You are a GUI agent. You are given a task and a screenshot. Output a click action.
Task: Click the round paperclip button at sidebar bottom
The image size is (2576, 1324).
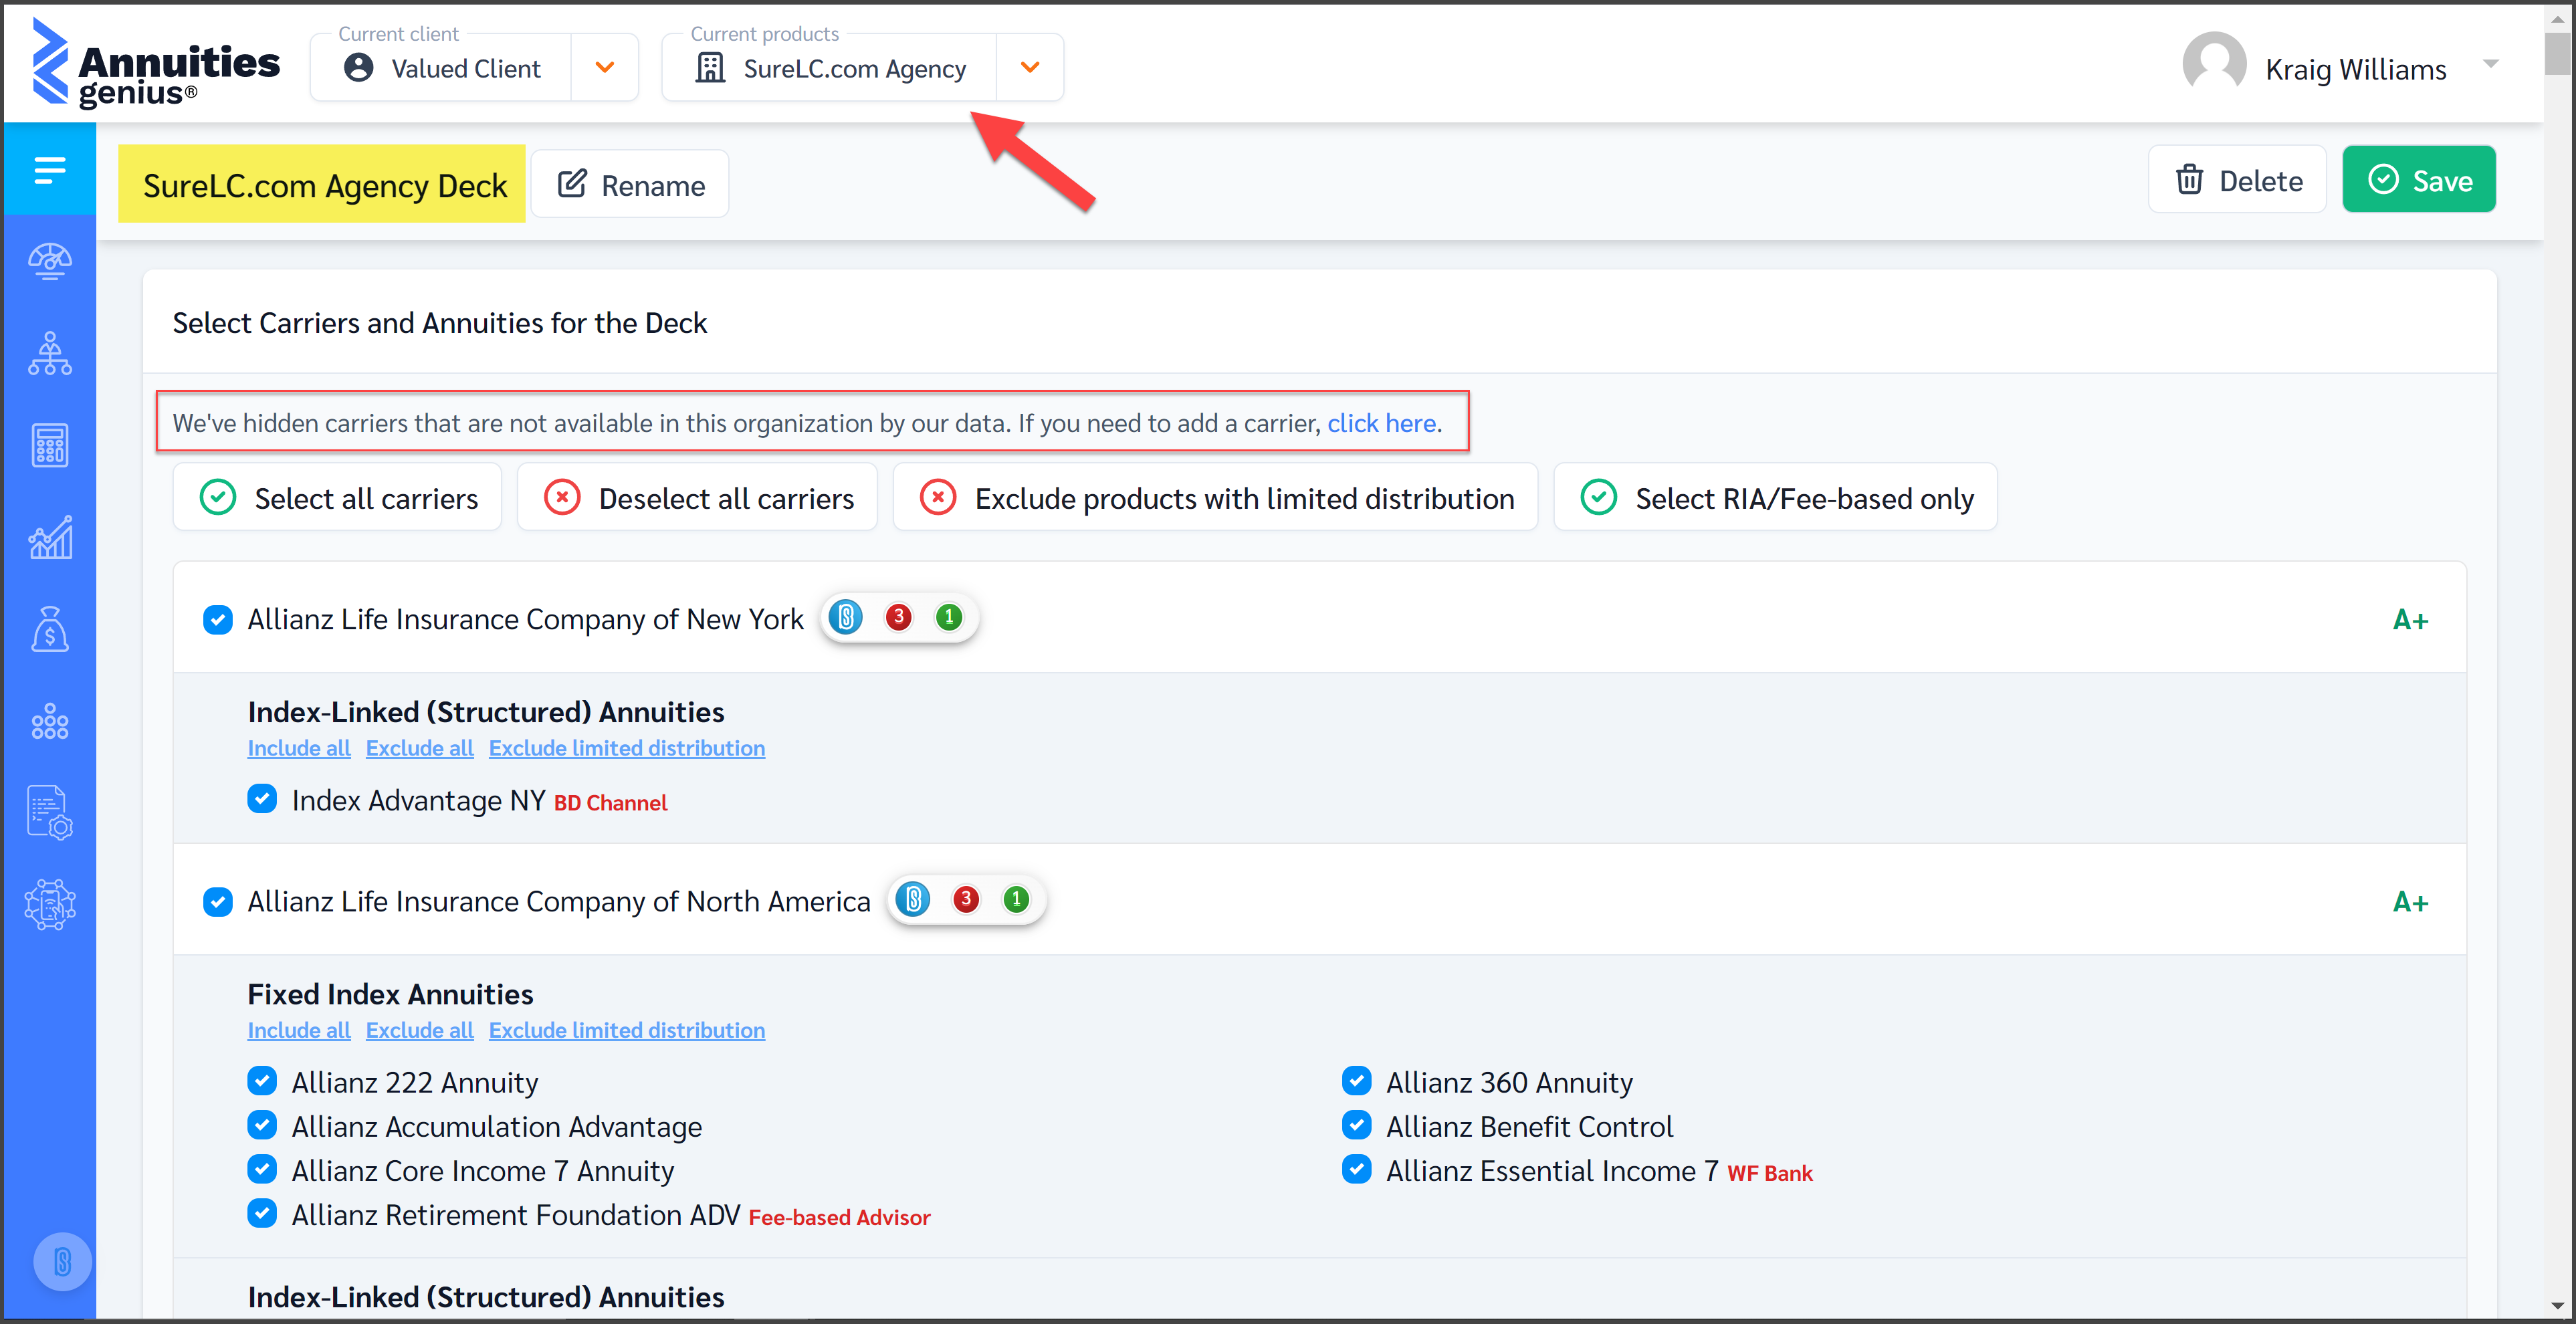[x=62, y=1261]
